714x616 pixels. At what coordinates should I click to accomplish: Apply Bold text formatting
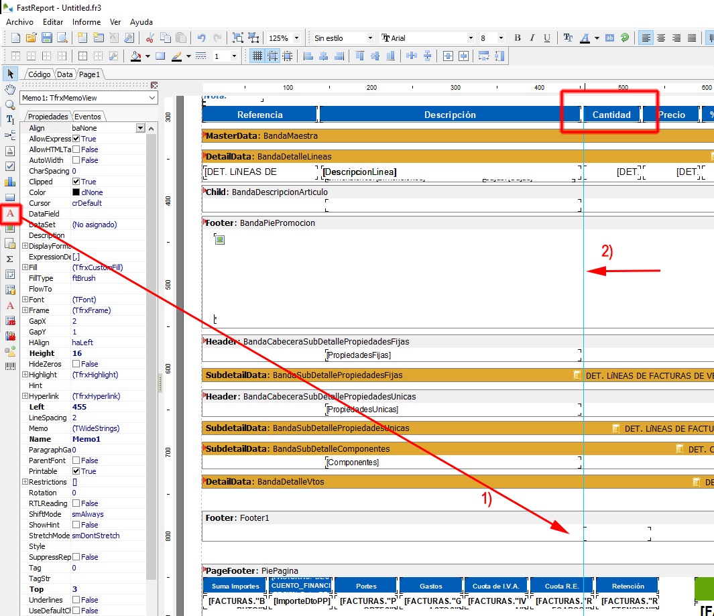point(517,38)
